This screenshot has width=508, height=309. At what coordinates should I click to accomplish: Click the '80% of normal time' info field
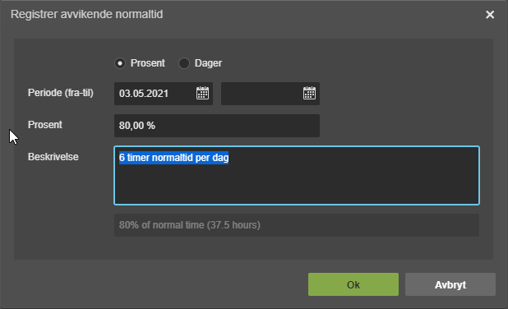click(297, 225)
